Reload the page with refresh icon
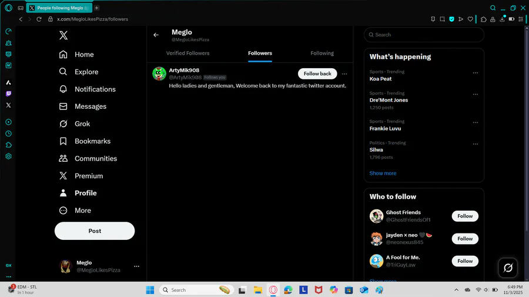 (39, 19)
